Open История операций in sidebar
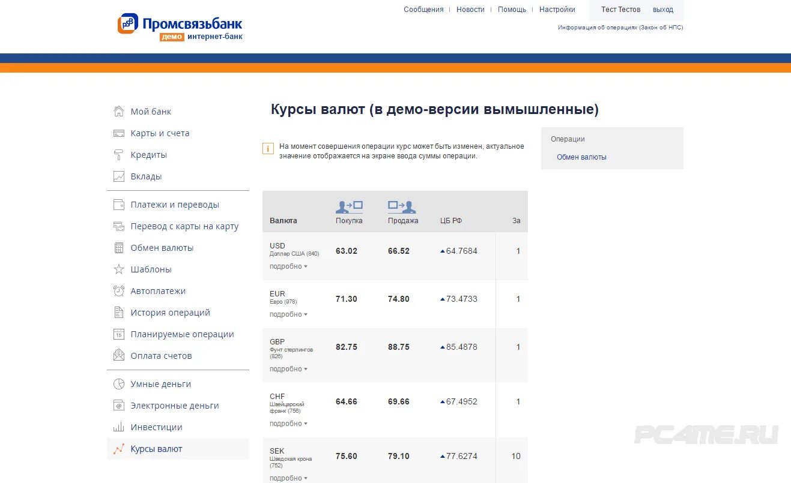 (x=171, y=313)
